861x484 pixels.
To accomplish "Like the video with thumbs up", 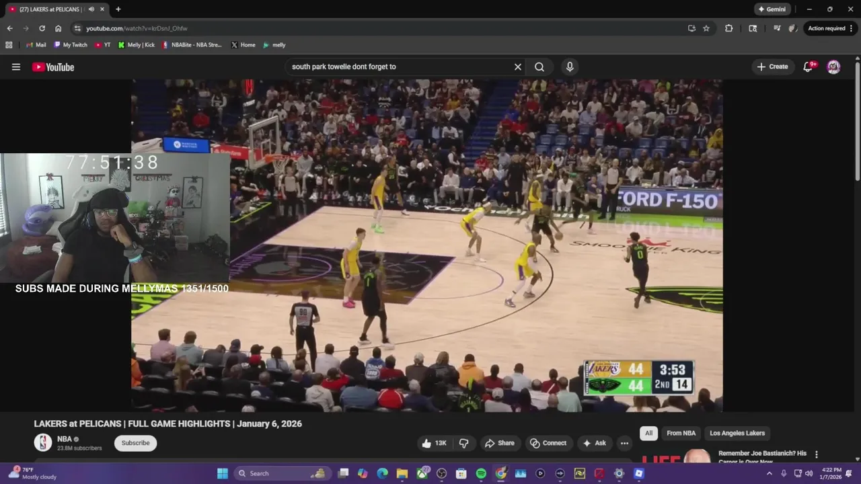I will click(x=435, y=443).
